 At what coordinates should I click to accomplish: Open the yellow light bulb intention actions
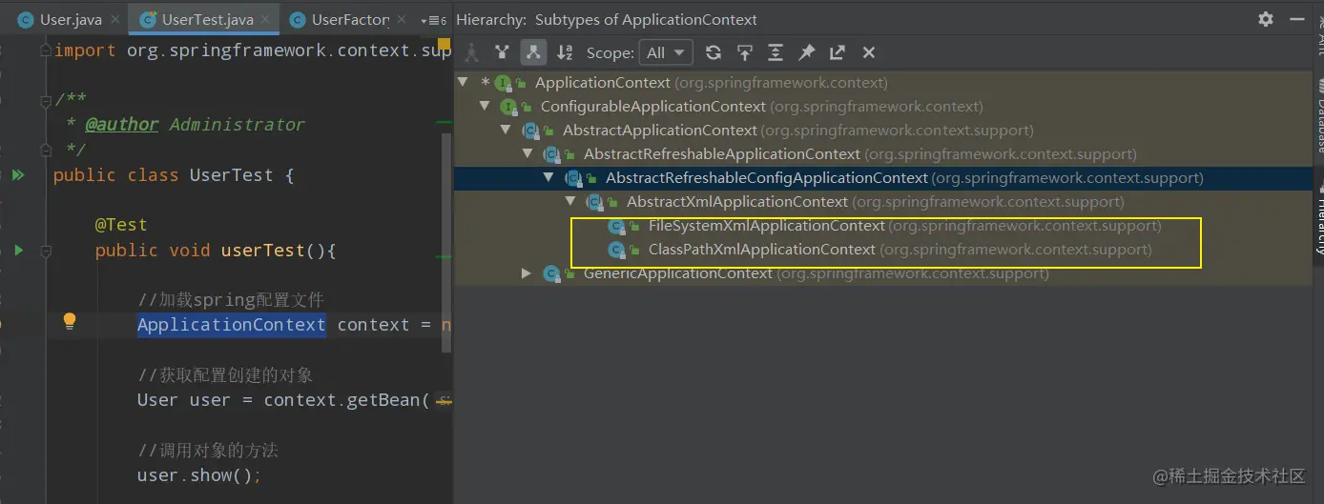coord(69,322)
